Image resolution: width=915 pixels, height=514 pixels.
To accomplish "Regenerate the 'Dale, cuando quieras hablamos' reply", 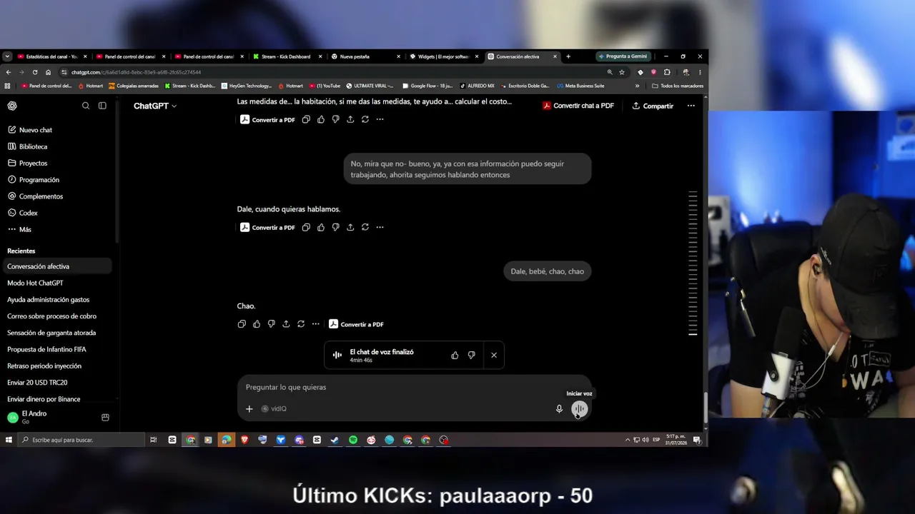I will [365, 228].
